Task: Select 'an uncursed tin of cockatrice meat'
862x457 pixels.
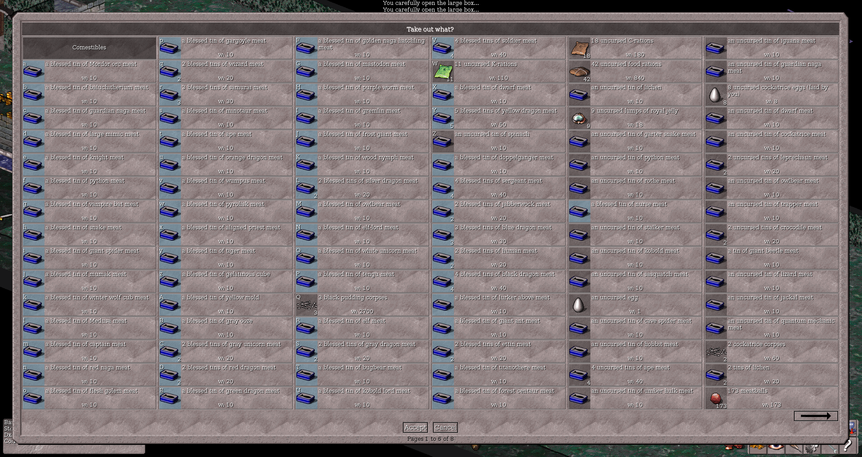Action: click(772, 141)
